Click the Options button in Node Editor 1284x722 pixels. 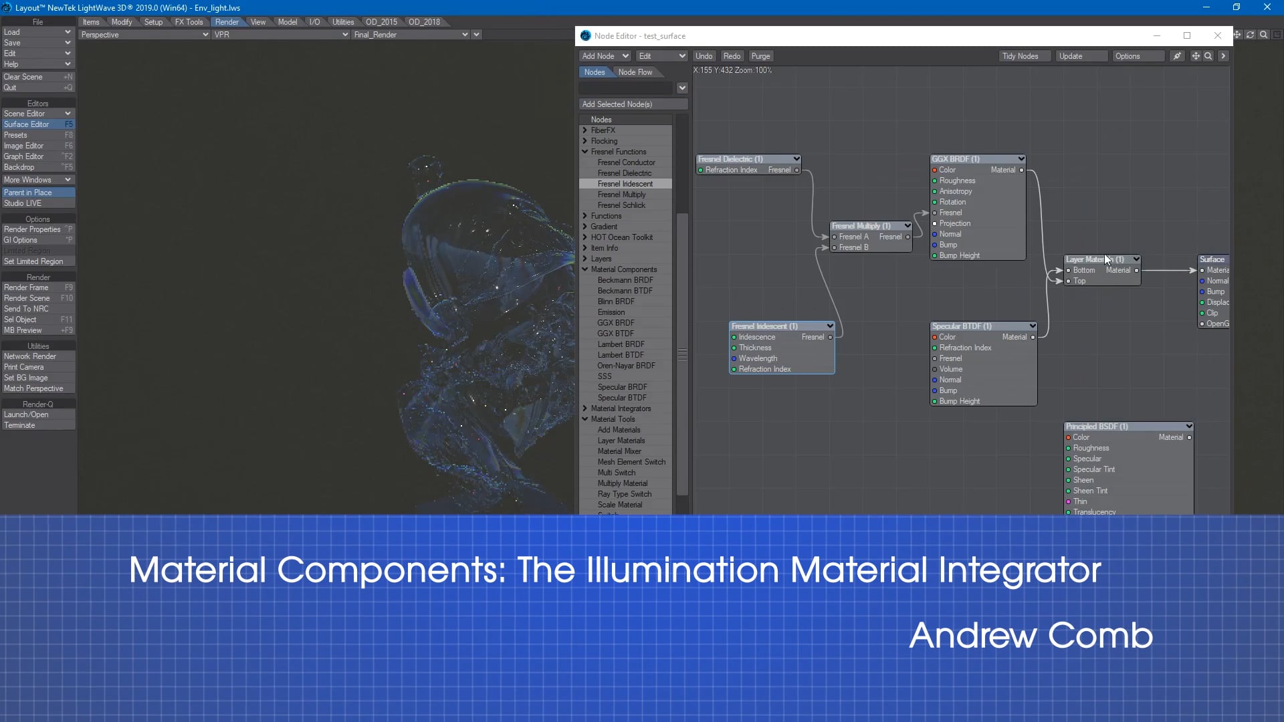pos(1138,56)
